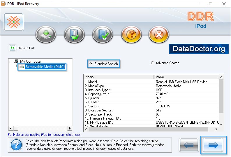Click the '1. Model :' row name
This screenshot has height=157, width=231.
coord(92,82)
